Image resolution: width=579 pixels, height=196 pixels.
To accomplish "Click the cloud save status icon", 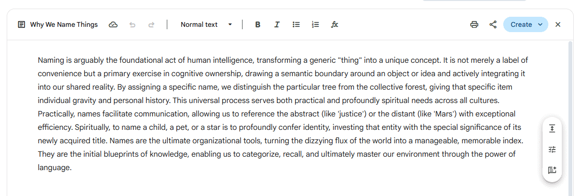I will click(113, 24).
